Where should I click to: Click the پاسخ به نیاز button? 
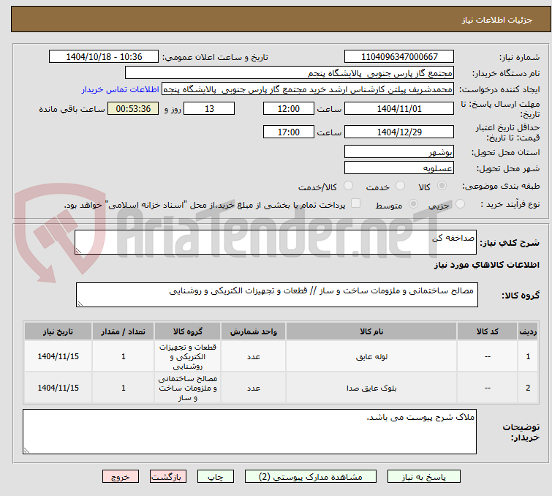click(x=423, y=477)
